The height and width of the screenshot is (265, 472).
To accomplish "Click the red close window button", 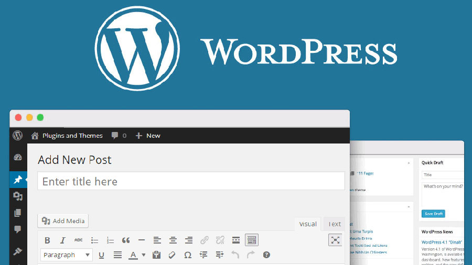I will pyautogui.click(x=18, y=117).
